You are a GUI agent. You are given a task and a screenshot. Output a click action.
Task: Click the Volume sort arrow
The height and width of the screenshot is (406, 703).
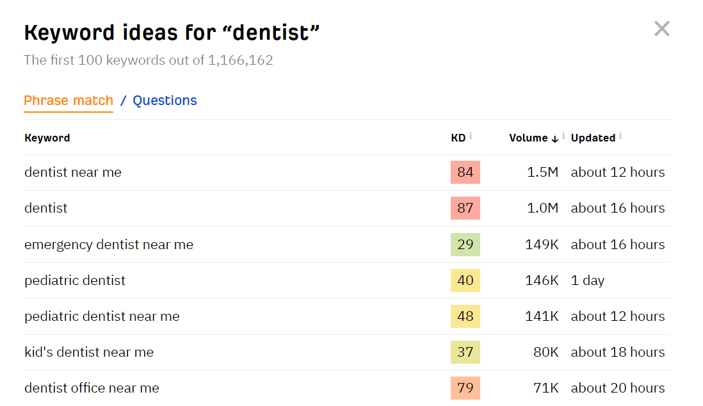[x=553, y=138]
